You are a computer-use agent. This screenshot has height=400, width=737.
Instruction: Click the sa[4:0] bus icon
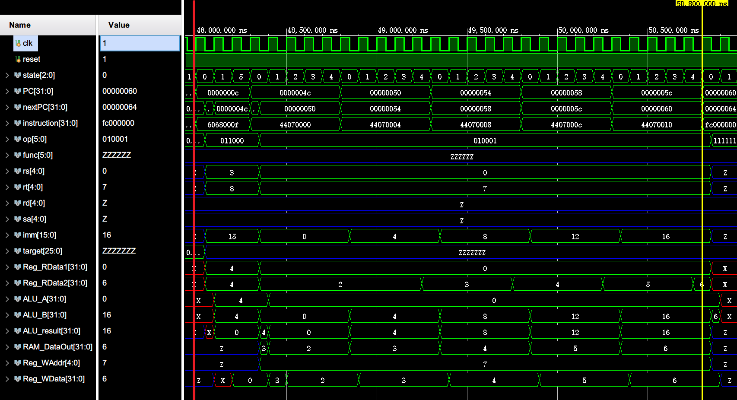18,219
